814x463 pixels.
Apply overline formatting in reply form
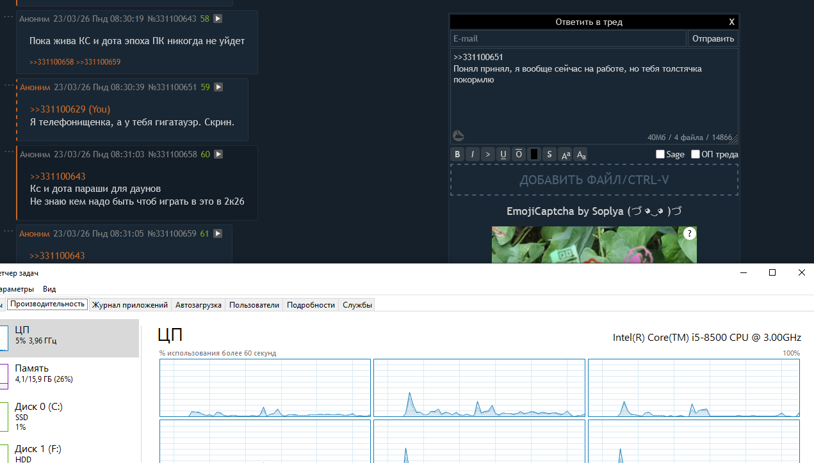click(519, 154)
